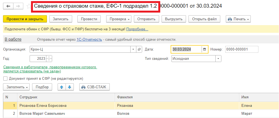Expand the Проверка menu button

(119, 19)
